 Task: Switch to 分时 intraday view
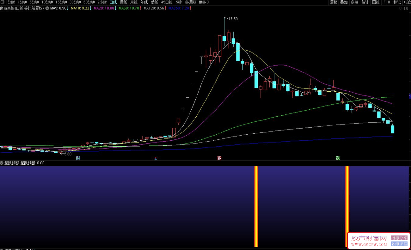[11, 2]
